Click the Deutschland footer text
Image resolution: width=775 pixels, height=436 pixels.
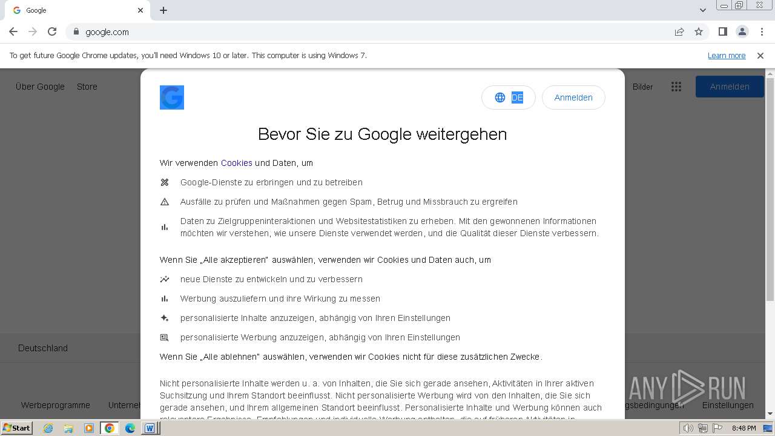click(43, 348)
